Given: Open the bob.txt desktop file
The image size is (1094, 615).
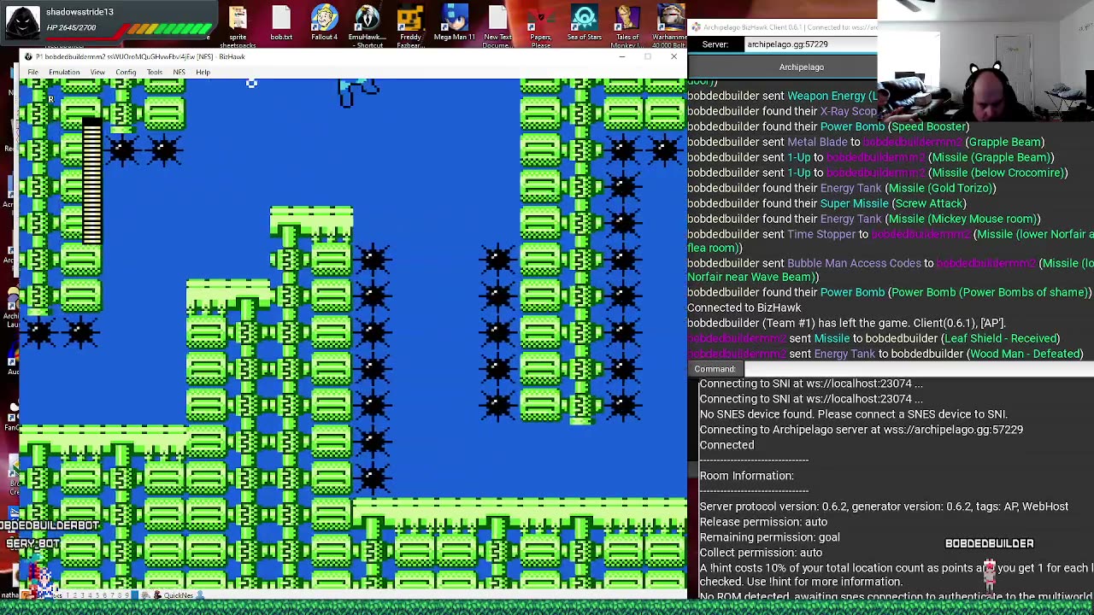Looking at the screenshot, I should (x=281, y=24).
